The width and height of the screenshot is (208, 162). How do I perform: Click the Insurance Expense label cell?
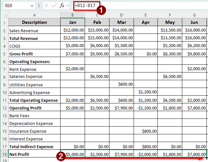click(x=34, y=130)
